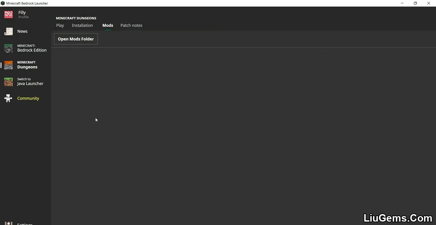The image size is (436, 225).
Task: Switch to the Installation tab
Action: tap(82, 25)
